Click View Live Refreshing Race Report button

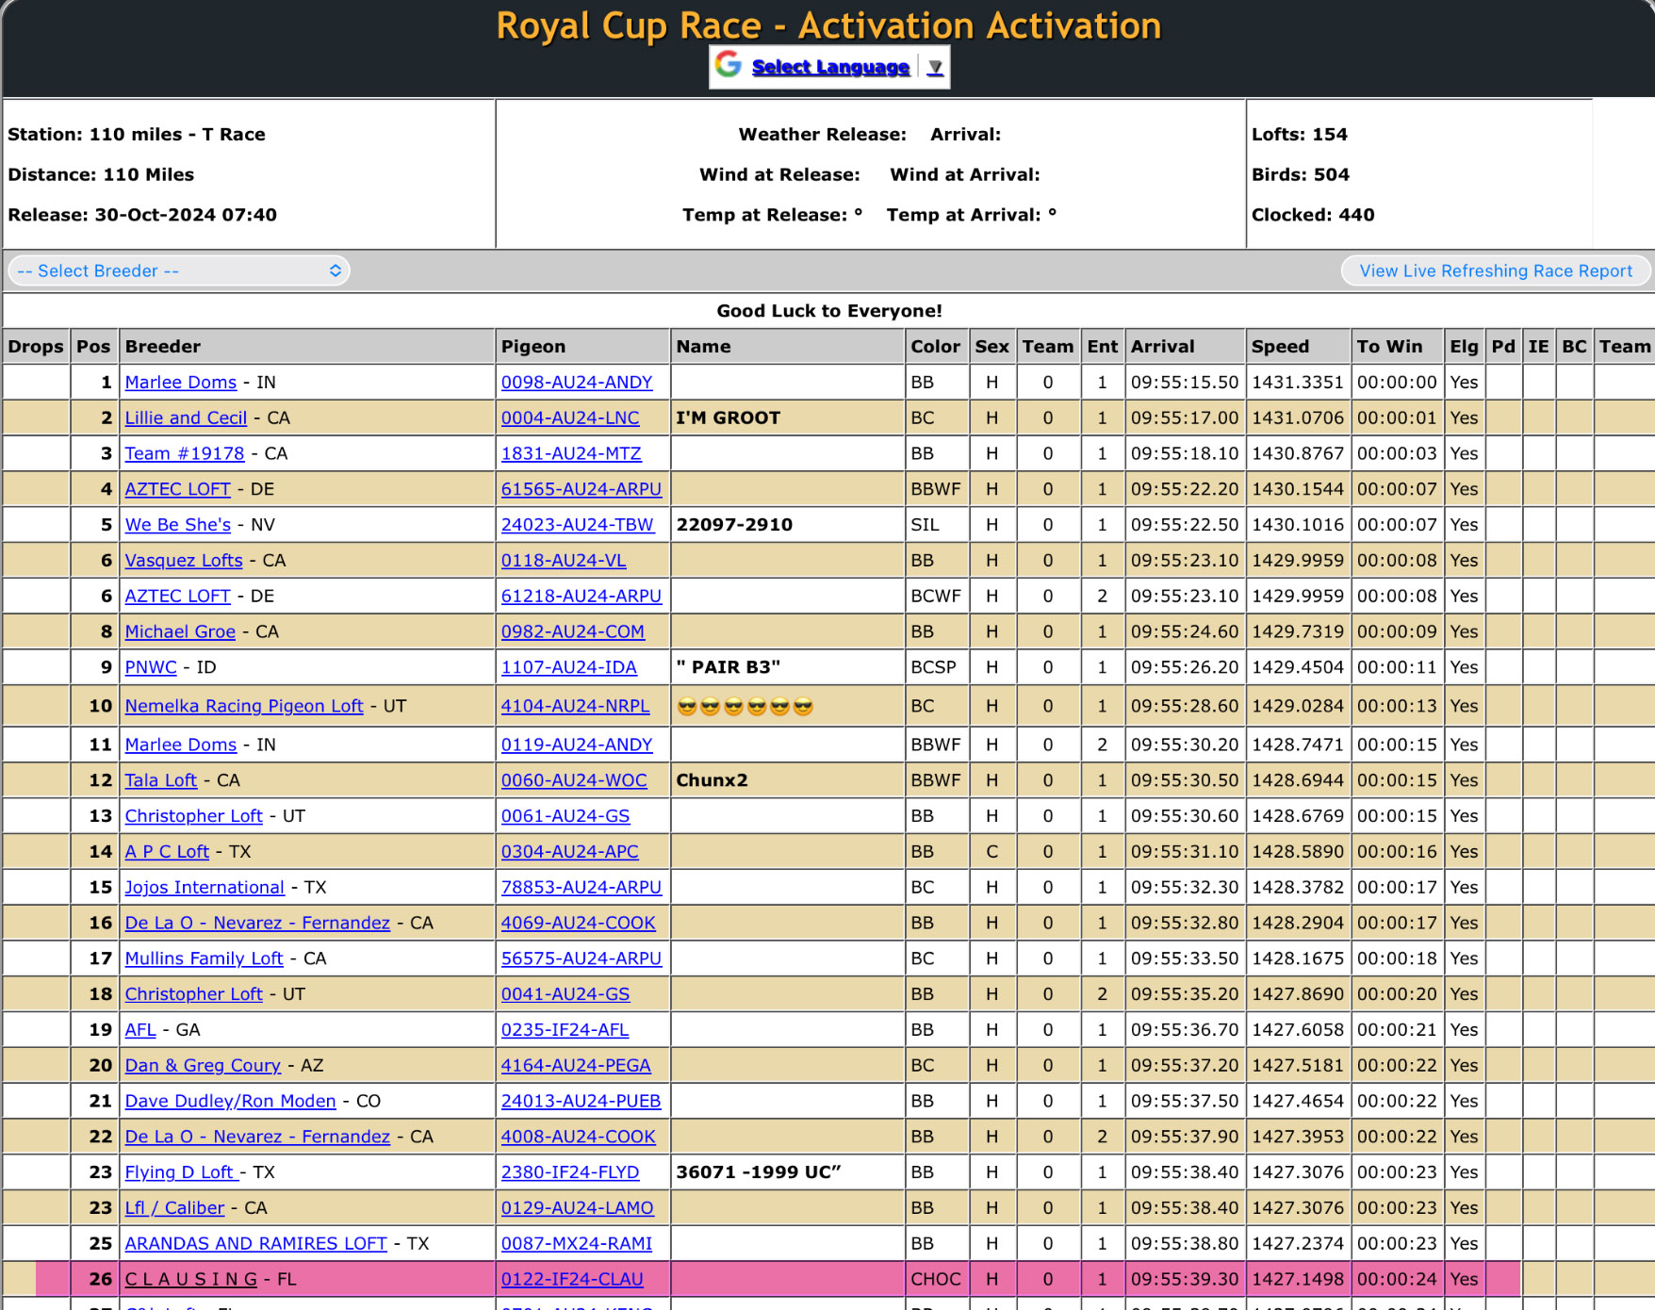point(1495,271)
